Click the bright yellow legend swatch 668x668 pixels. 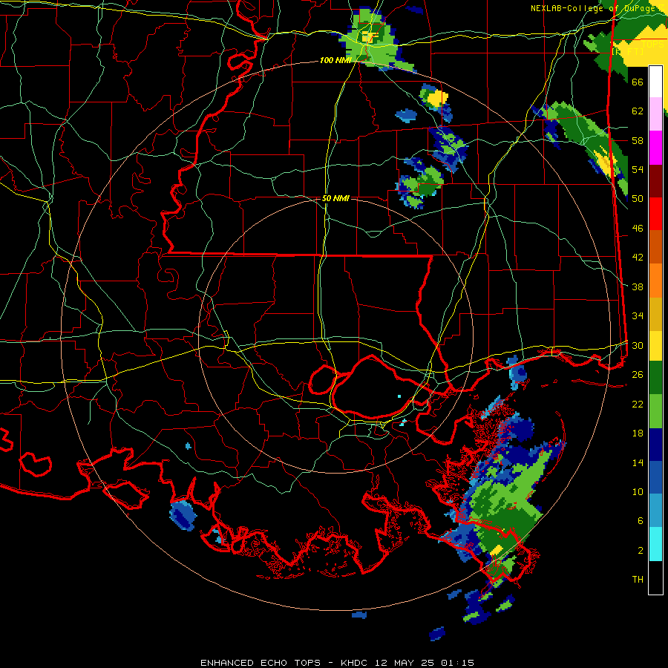click(x=655, y=345)
